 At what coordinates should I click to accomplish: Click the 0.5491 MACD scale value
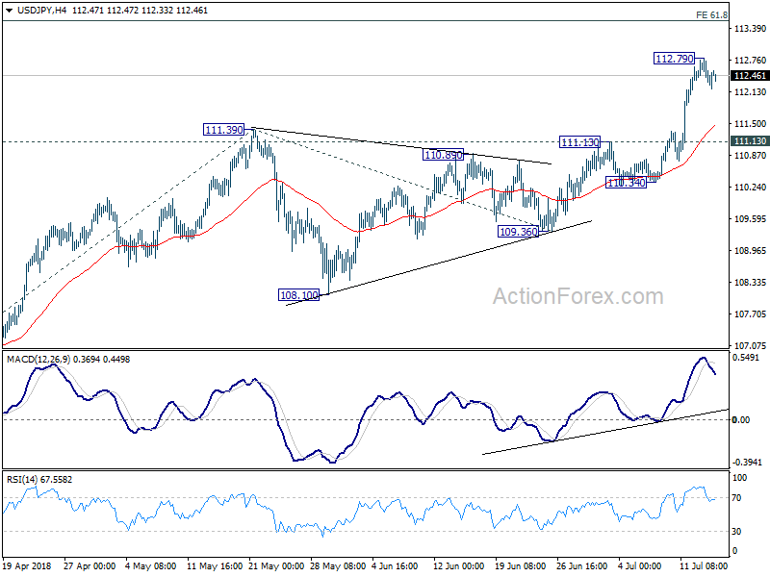tap(745, 358)
